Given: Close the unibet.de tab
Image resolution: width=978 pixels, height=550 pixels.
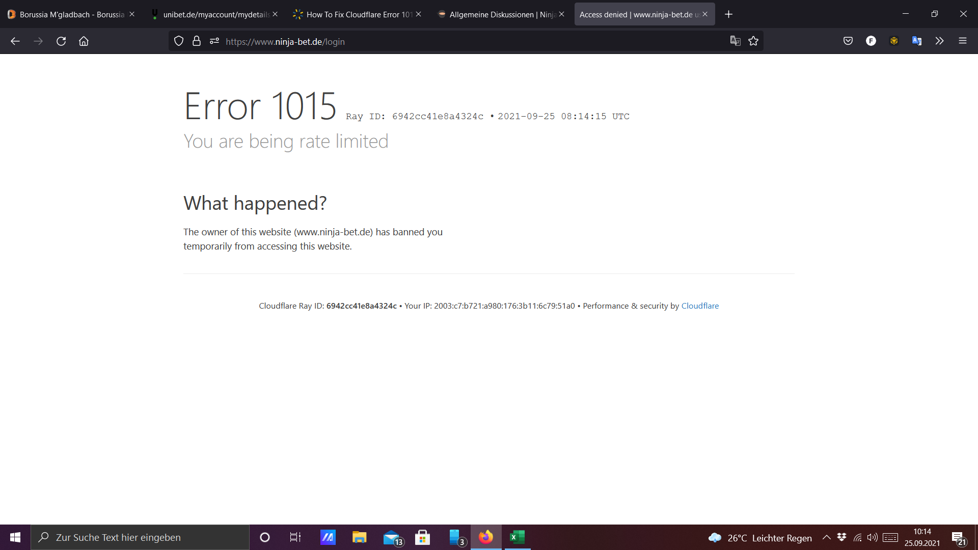Looking at the screenshot, I should pos(275,14).
